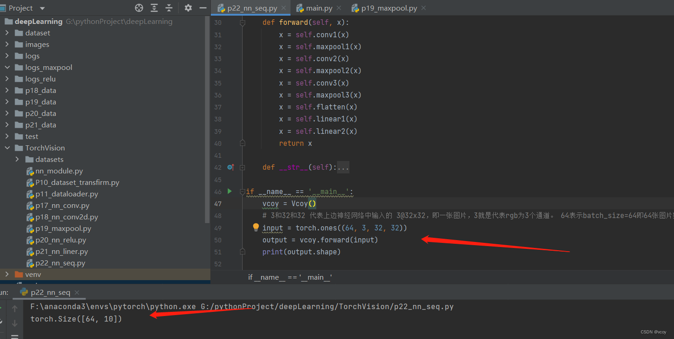The image size is (674, 339).
Task: Place cursor on print(output.shape) line
Action: [301, 252]
